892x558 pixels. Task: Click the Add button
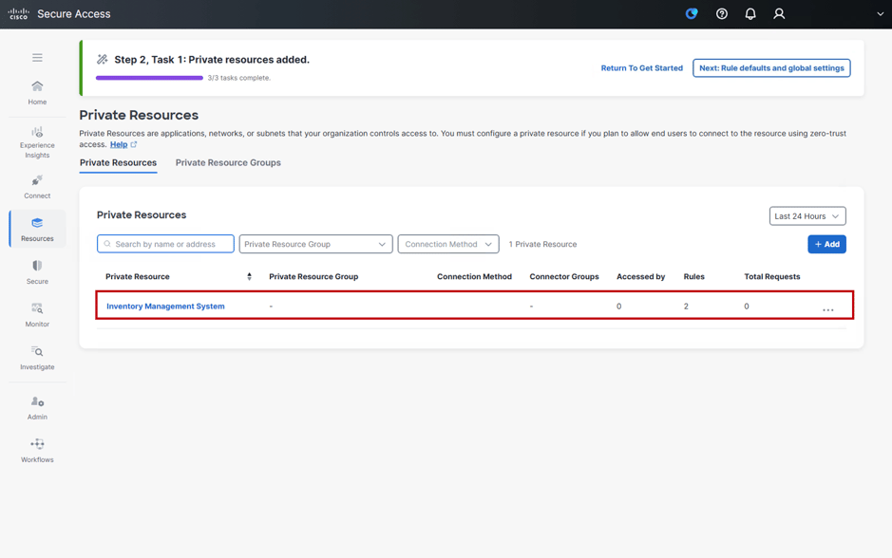click(x=826, y=244)
